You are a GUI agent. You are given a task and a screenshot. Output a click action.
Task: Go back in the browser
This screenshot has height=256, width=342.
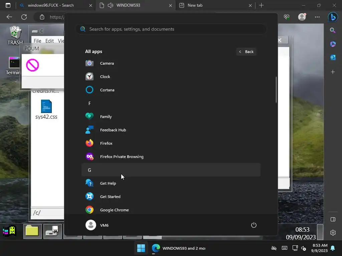click(x=9, y=17)
